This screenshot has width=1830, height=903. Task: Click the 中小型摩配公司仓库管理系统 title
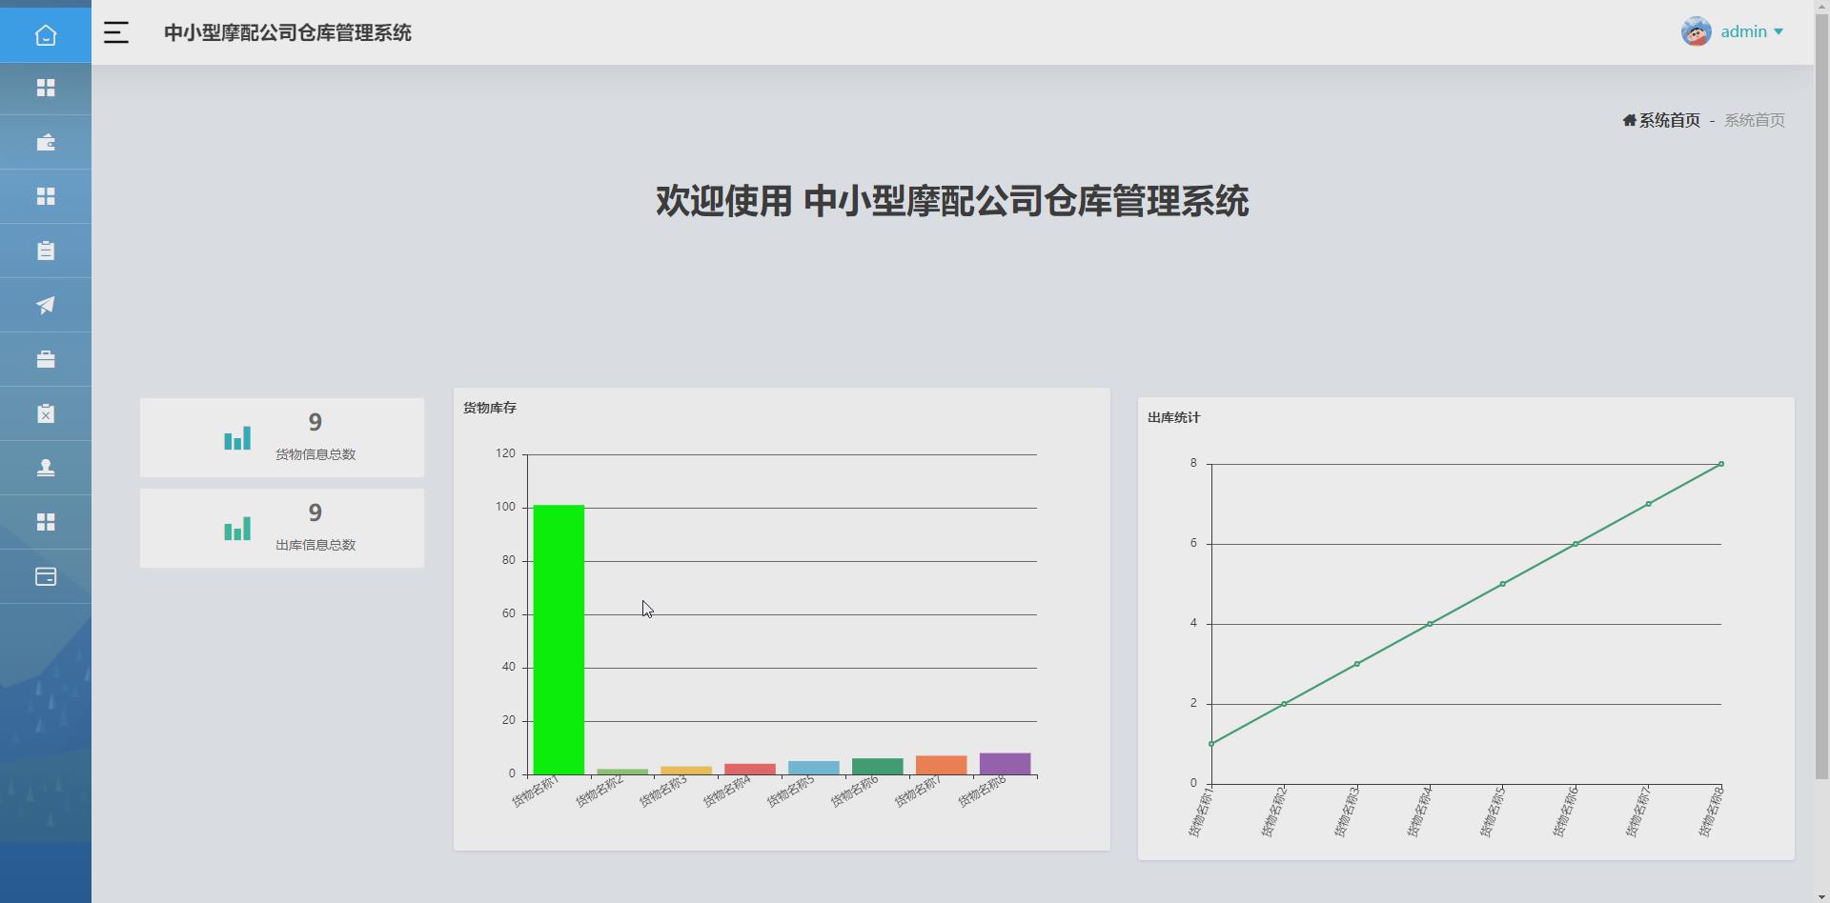287,31
